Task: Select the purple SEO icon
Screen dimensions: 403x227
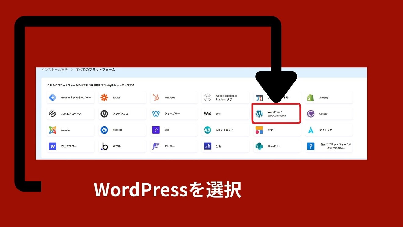Action: click(156, 130)
